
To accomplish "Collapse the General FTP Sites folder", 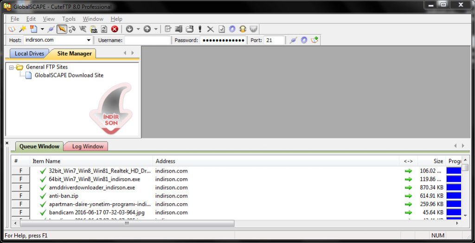I will (12, 68).
